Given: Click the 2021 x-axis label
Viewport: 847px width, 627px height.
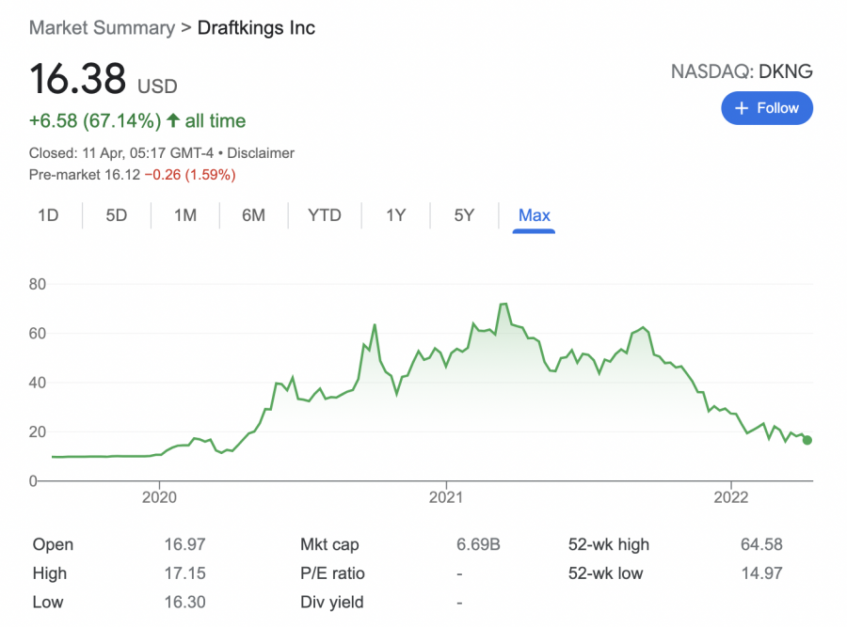Looking at the screenshot, I should click(446, 497).
